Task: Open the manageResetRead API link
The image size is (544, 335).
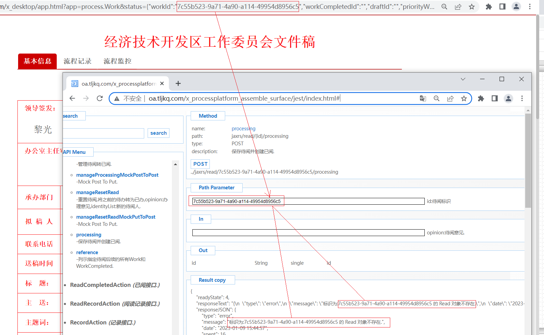Action: (97, 192)
